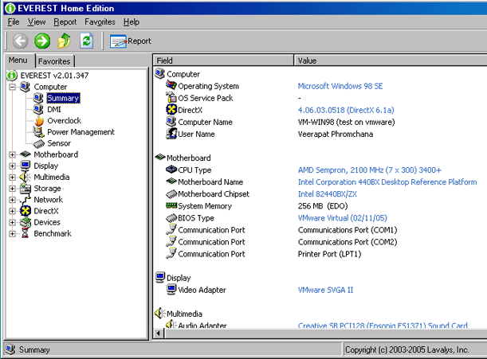Click the Computer icon in the tree
Screen dimensions: 487x359
coord(26,87)
